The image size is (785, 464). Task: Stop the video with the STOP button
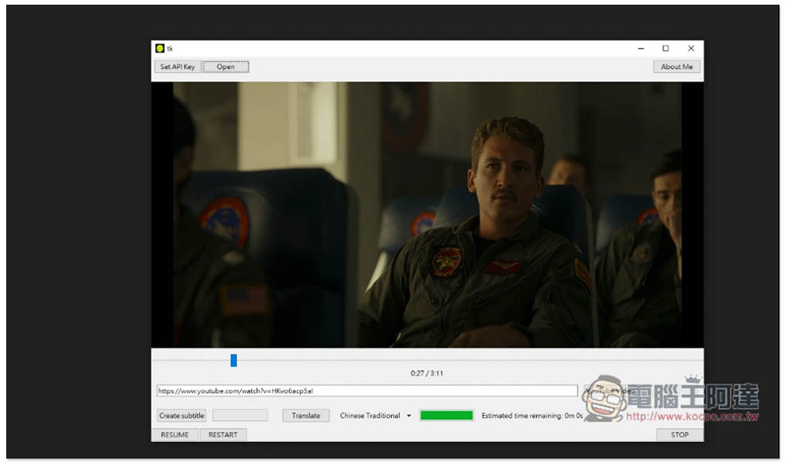(679, 435)
